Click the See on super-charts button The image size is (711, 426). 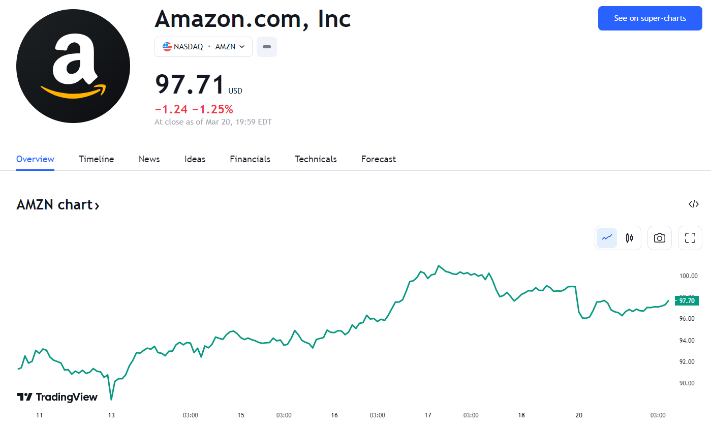click(x=650, y=18)
